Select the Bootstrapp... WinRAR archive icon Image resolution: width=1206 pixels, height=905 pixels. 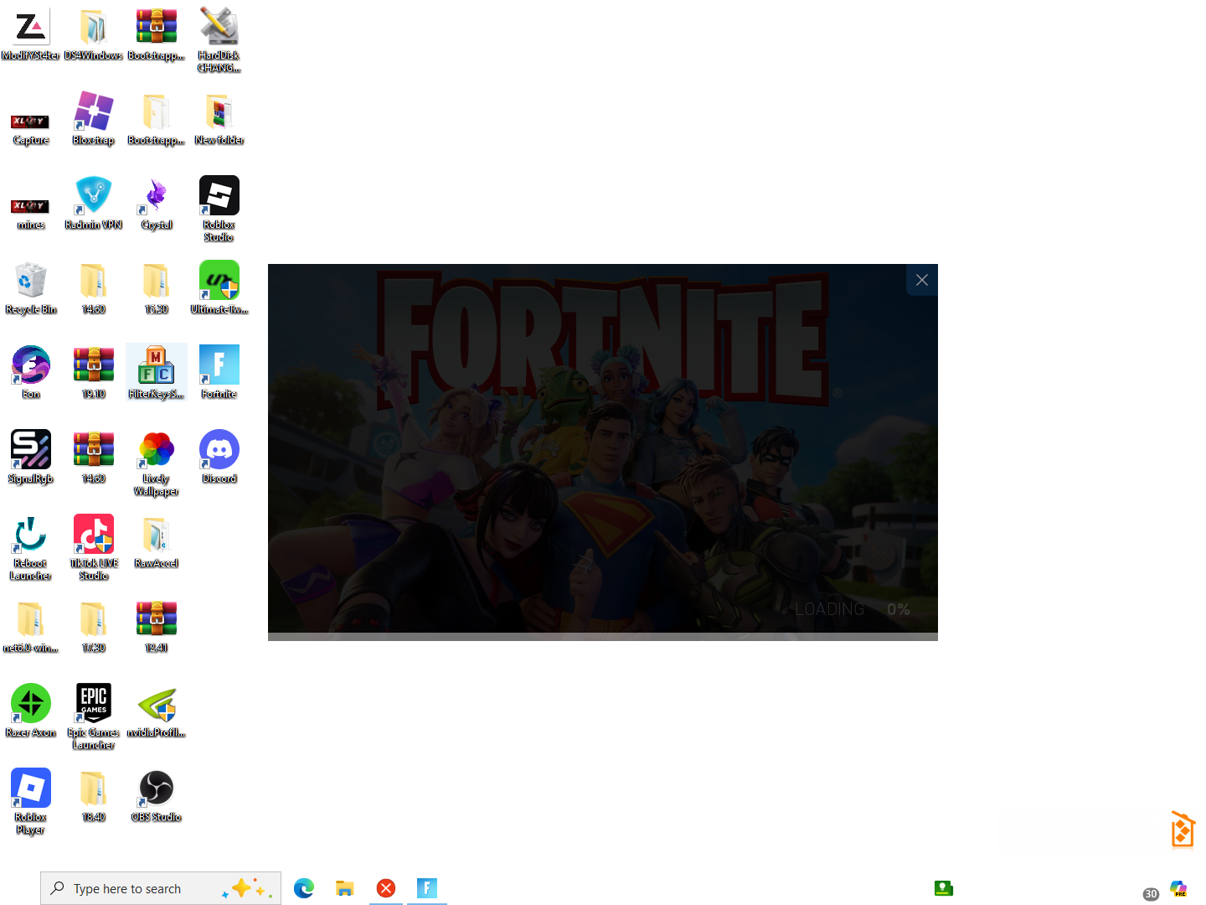point(157,35)
